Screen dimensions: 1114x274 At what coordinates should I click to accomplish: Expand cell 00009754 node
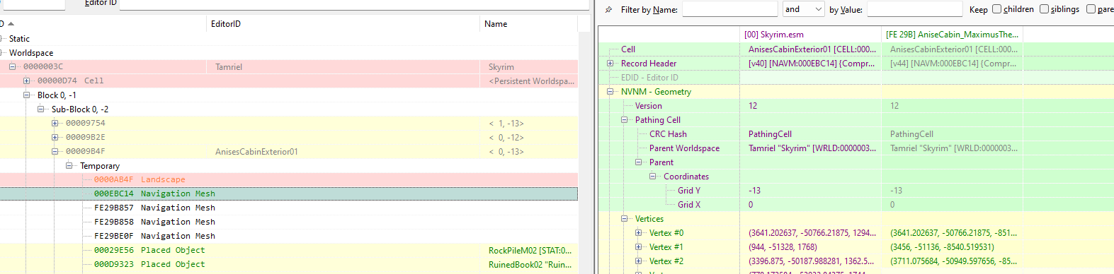coord(55,123)
